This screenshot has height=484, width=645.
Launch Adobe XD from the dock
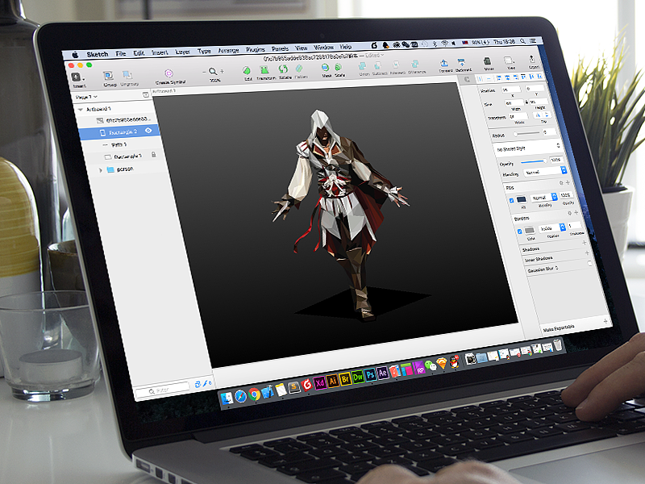pyautogui.click(x=319, y=383)
